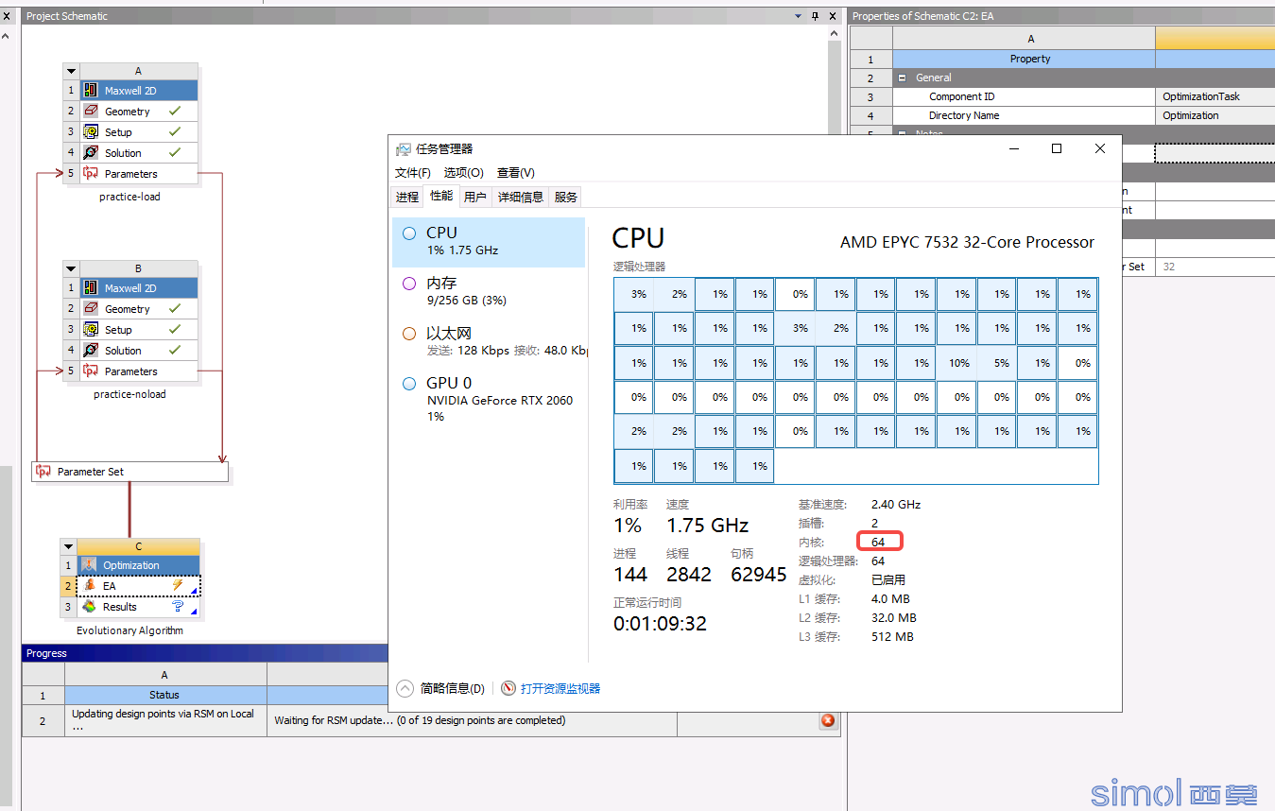Select the Optimization title cell in system C
The width and height of the screenshot is (1275, 811).
138,565
